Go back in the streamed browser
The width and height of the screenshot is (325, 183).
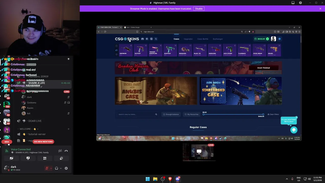[99, 32]
